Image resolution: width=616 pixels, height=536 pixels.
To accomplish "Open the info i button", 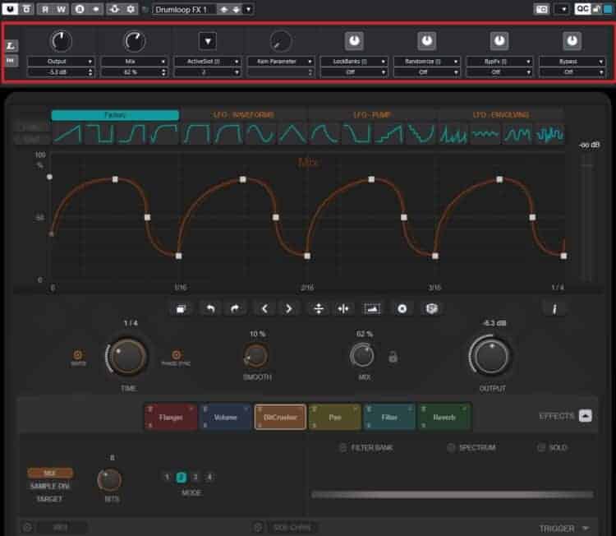I will pos(554,309).
